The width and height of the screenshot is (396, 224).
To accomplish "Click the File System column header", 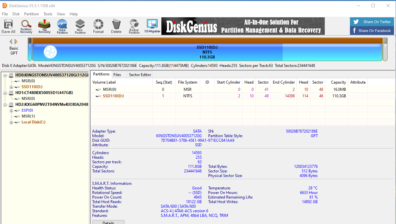I will [x=188, y=82].
